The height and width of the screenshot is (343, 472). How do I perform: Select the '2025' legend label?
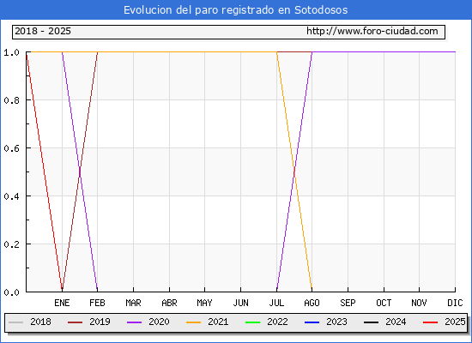455,322
